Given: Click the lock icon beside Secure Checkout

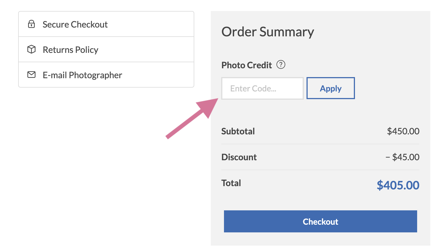Looking at the screenshot, I should [31, 24].
